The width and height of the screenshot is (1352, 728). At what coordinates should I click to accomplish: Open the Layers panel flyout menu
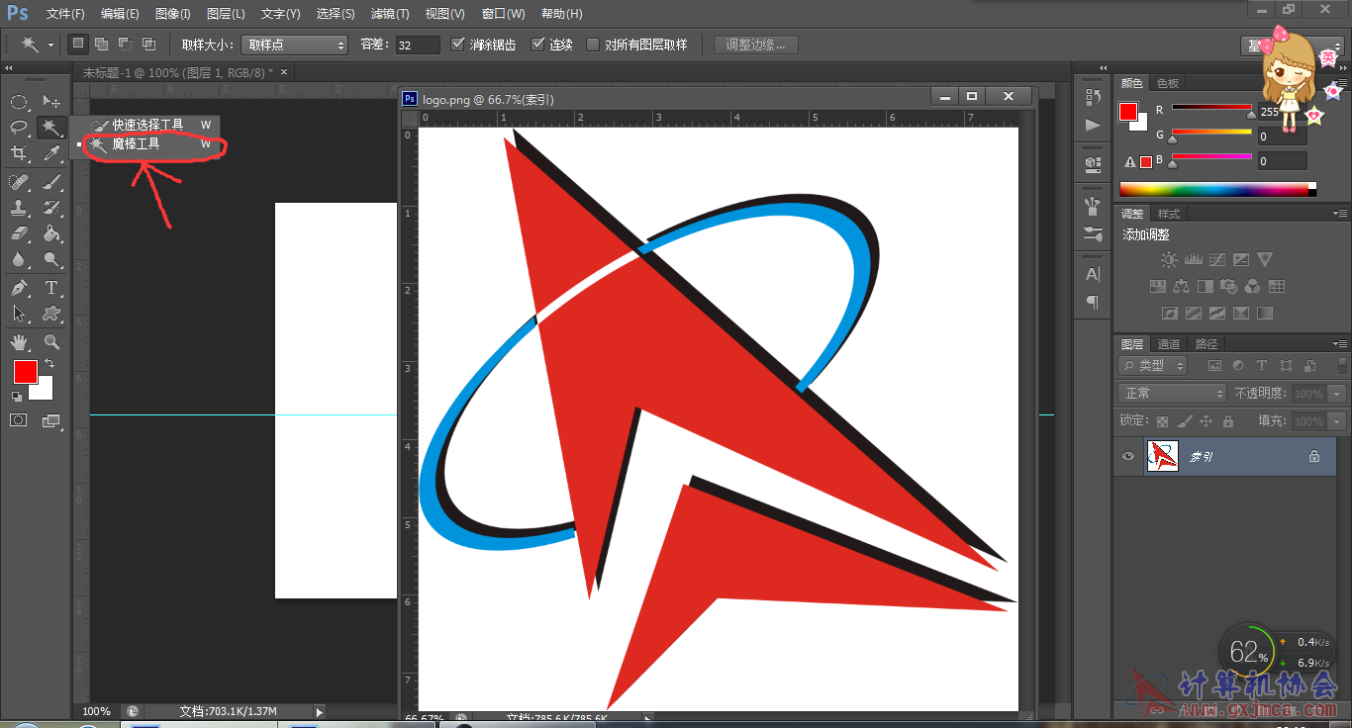[1339, 344]
